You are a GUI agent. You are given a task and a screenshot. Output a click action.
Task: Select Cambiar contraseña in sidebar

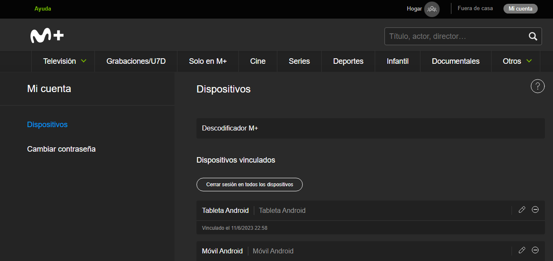61,149
